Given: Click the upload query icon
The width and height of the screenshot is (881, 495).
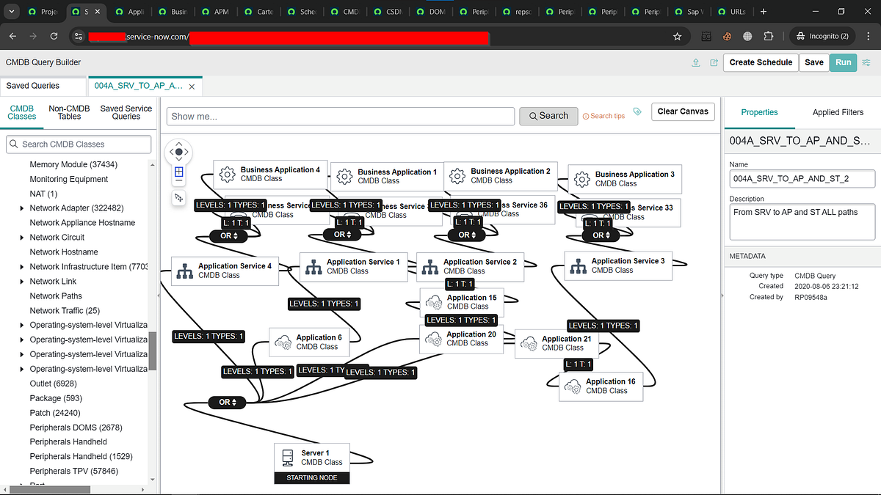Looking at the screenshot, I should 695,63.
